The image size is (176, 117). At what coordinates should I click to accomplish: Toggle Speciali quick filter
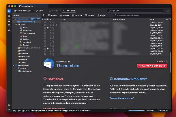(x=64, y=15)
